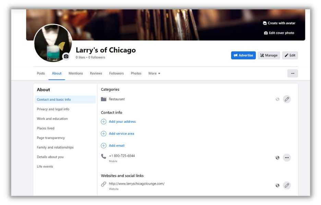The height and width of the screenshot is (205, 321).
Task: Toggle globe privacy icon for Restaurant category
Action: 277,99
